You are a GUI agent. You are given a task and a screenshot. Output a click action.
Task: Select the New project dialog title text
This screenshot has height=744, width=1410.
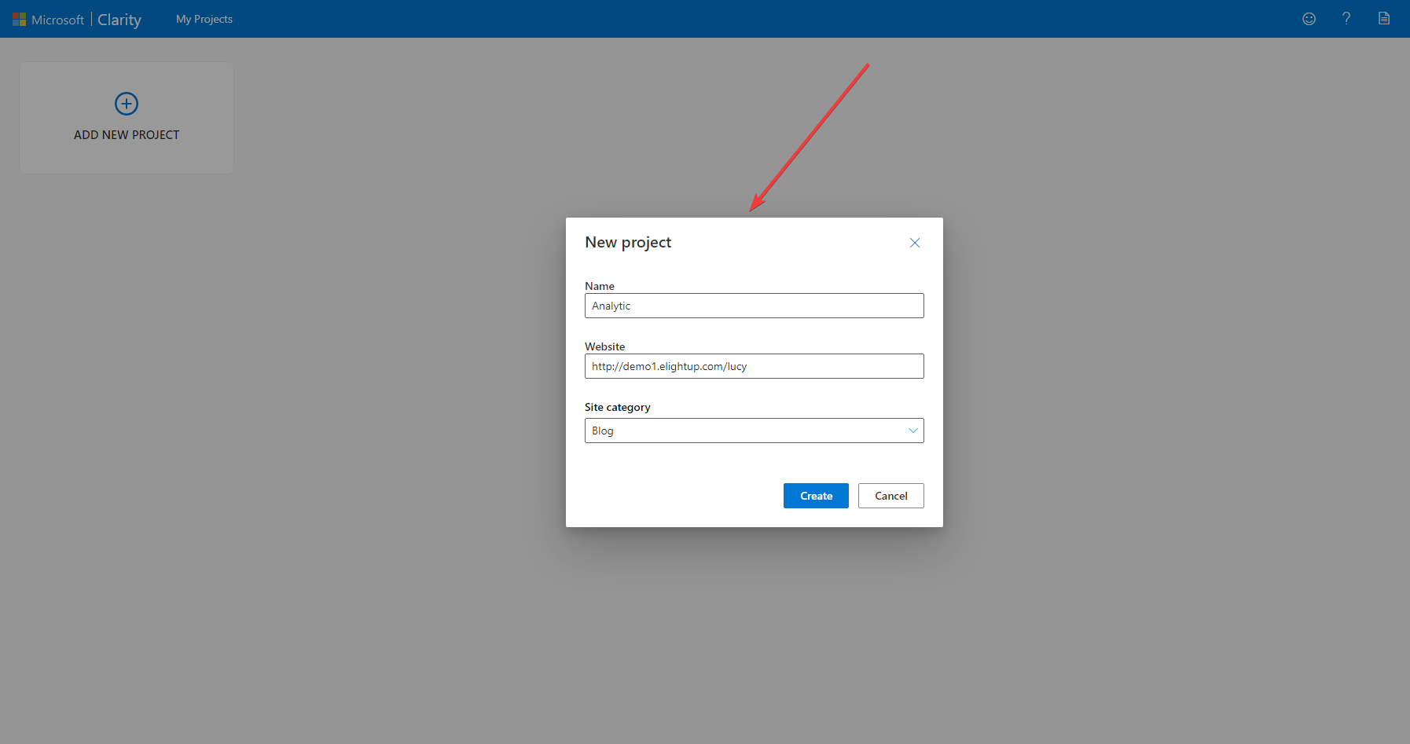click(627, 242)
